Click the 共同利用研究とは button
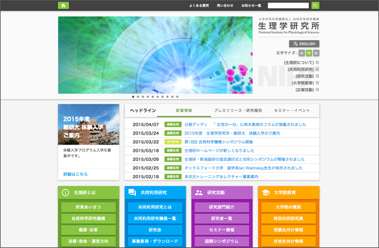 click(155, 207)
